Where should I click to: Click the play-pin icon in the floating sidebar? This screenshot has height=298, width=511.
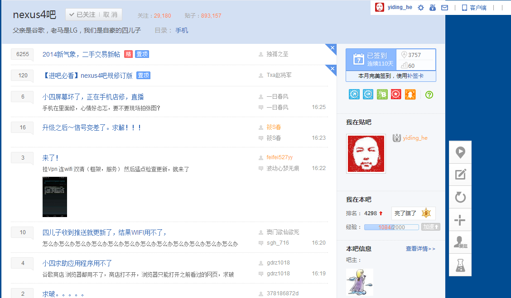(x=460, y=152)
